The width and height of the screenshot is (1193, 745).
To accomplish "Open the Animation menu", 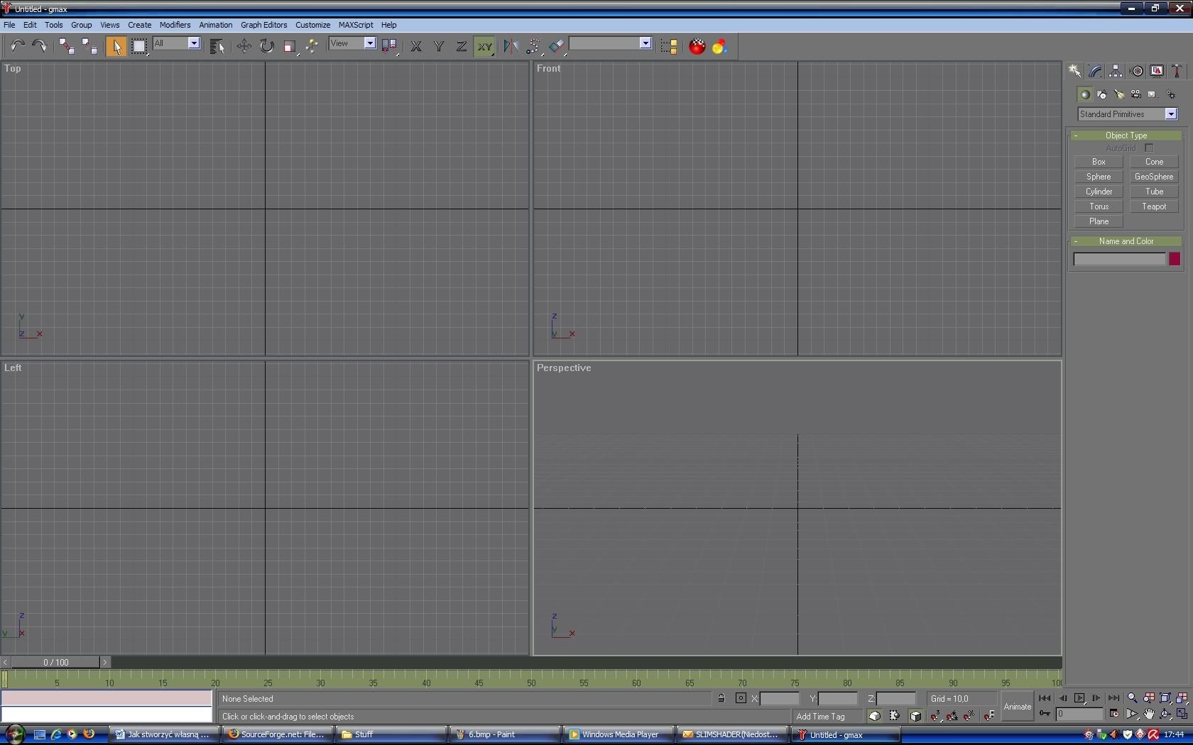I will click(x=216, y=25).
